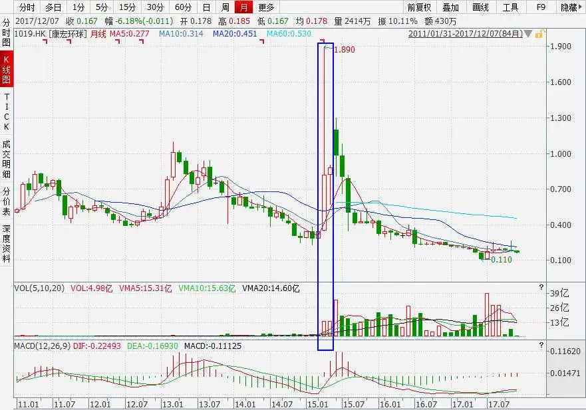Open the 更多 more periods dropdown
The height and width of the screenshot is (410, 586).
tap(266, 7)
